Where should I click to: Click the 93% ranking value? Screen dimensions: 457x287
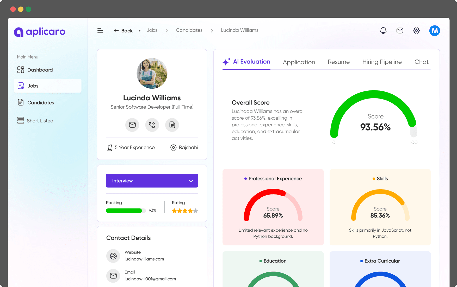coord(152,210)
